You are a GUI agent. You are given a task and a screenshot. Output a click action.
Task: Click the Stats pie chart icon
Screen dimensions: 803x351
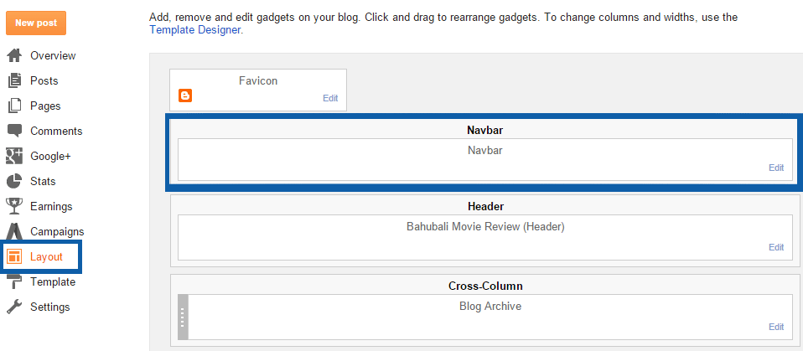pos(14,181)
